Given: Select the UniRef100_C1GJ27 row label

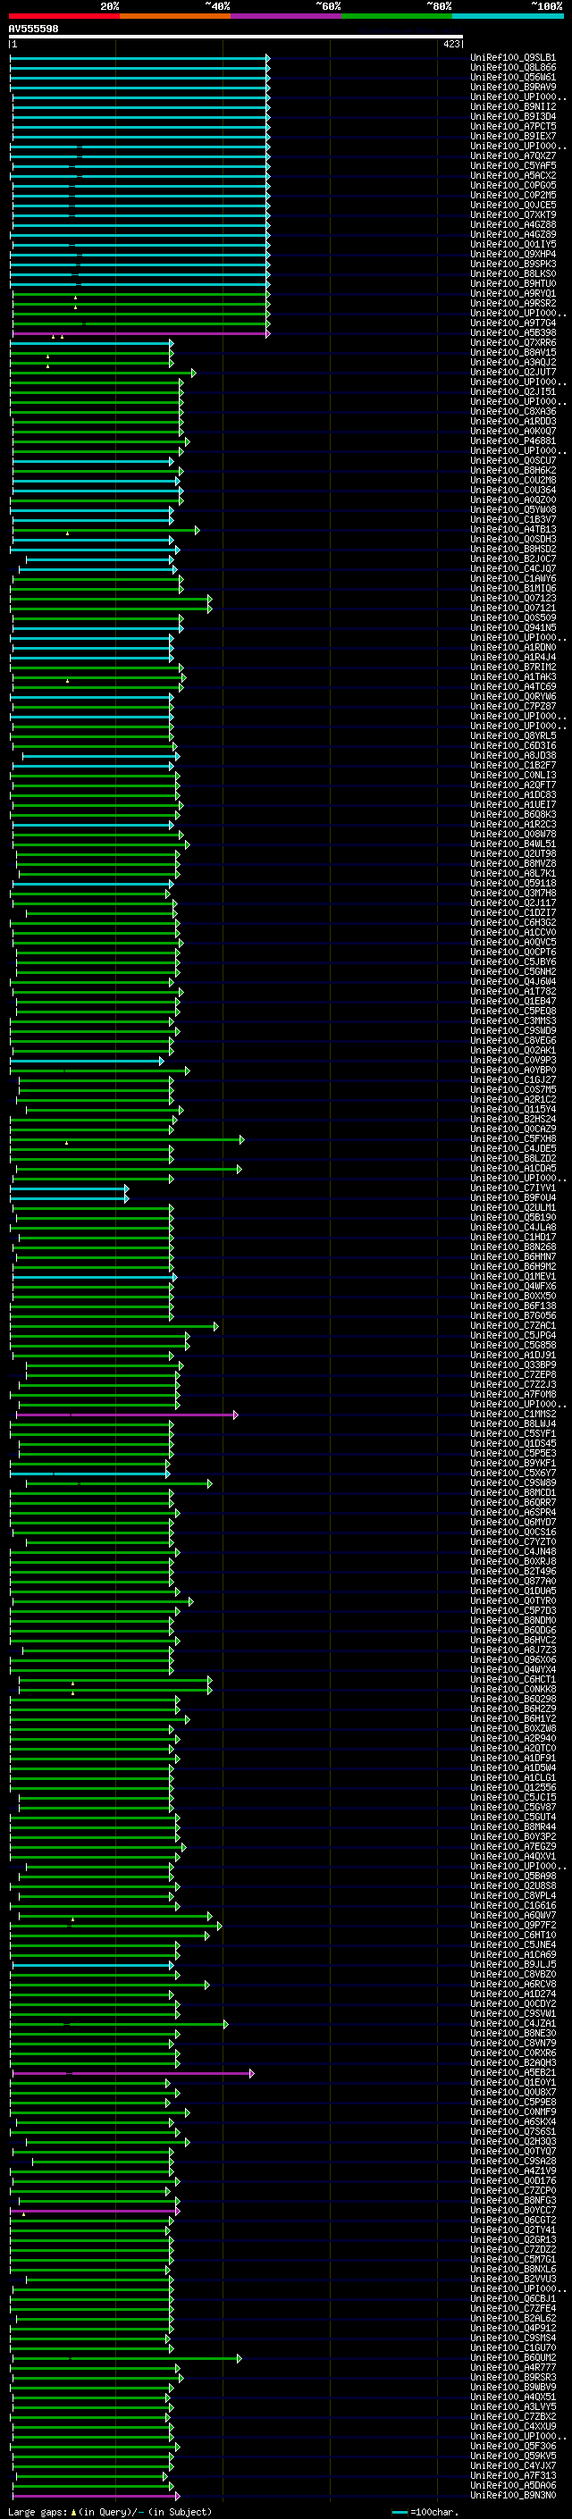Looking at the screenshot, I should point(513,1079).
